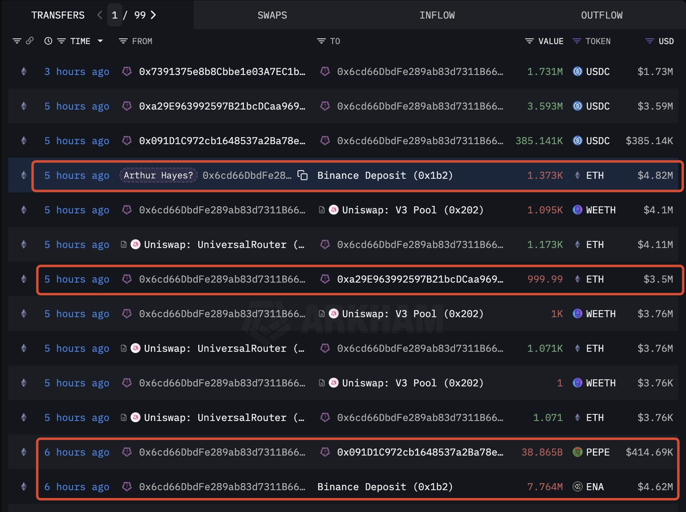
Task: Click Arkham icon before recipient in 1.071 ETH row
Action: [x=325, y=418]
